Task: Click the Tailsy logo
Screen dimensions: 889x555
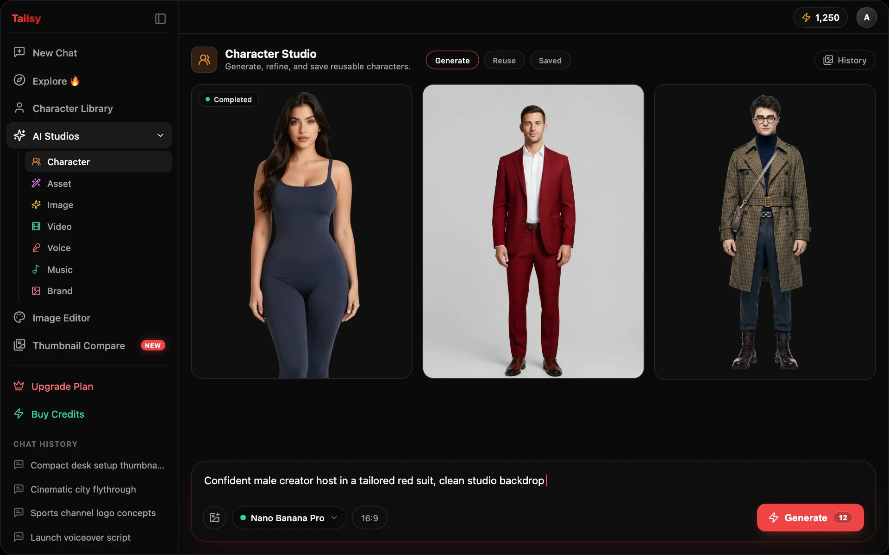Action: coord(26,18)
